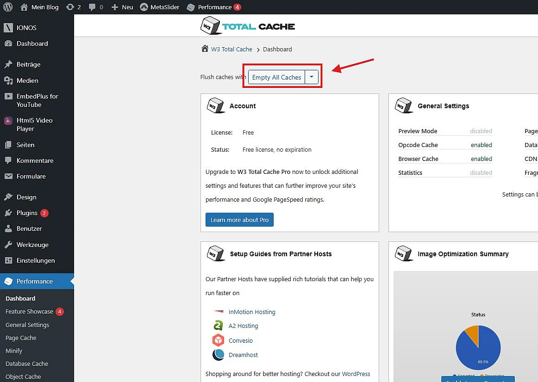Click the Benutzer user icon
This screenshot has width=538, height=382.
tap(8, 229)
